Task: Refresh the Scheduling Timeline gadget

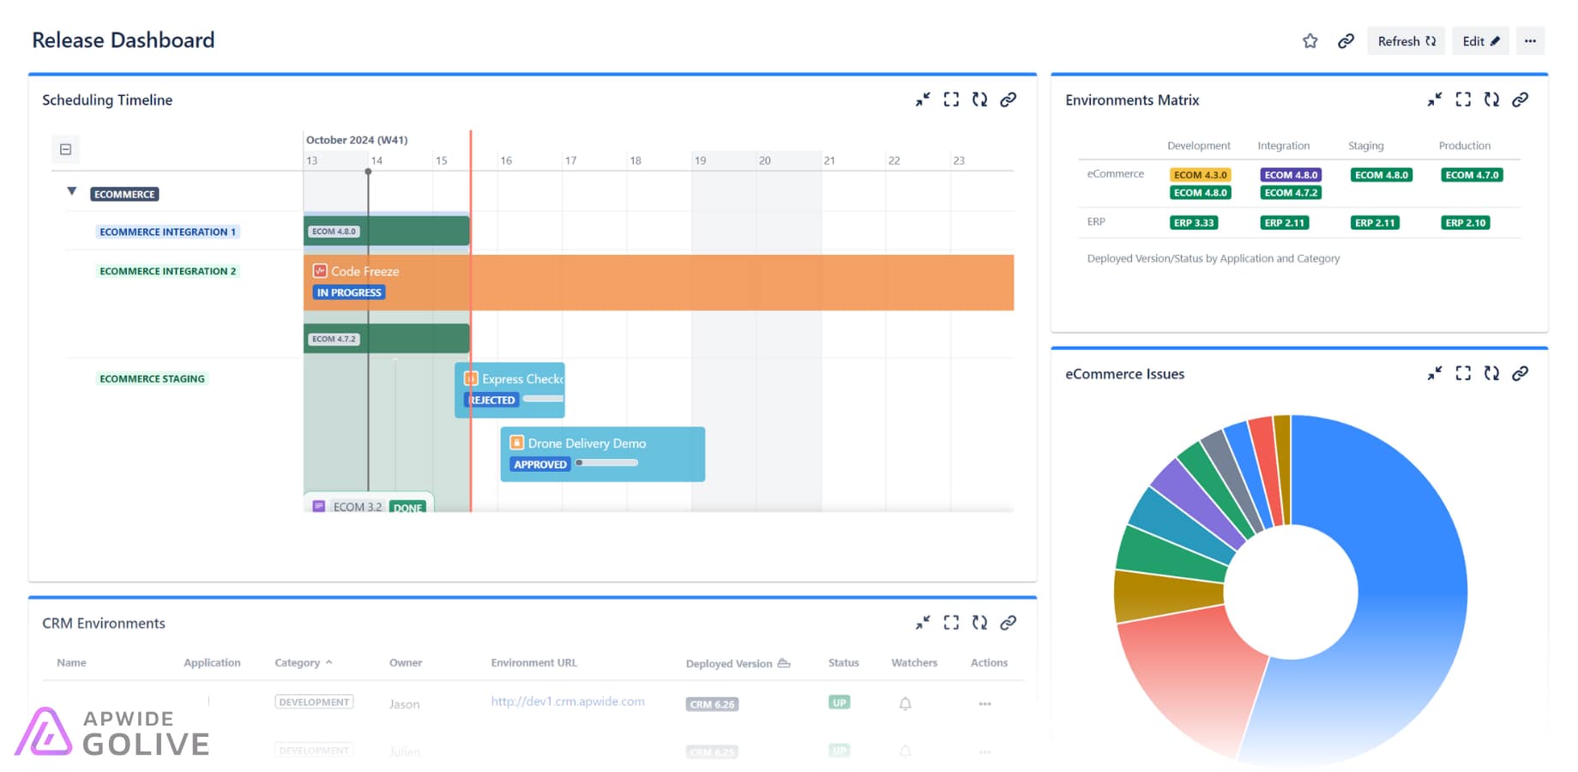Action: 980,100
